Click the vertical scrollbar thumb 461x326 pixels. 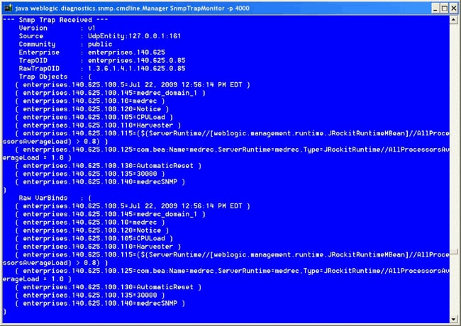click(454, 252)
